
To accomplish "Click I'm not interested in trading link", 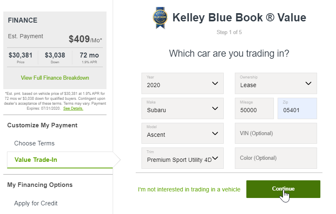I will tap(189, 189).
